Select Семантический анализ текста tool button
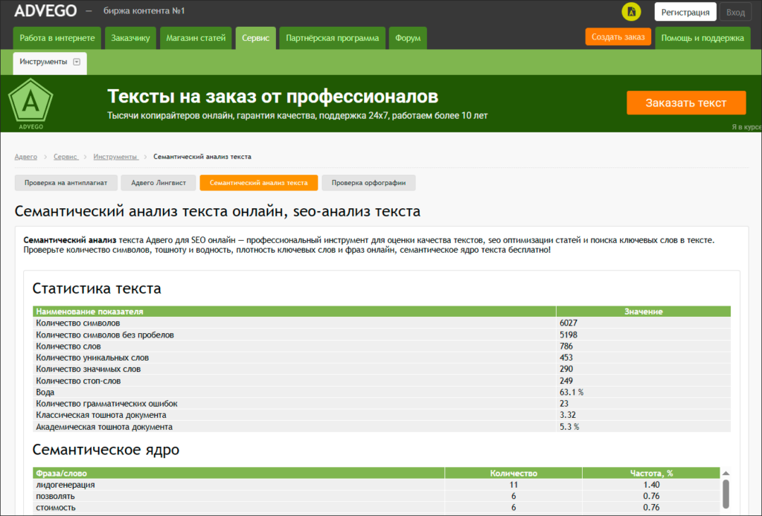The image size is (762, 516). [x=258, y=182]
